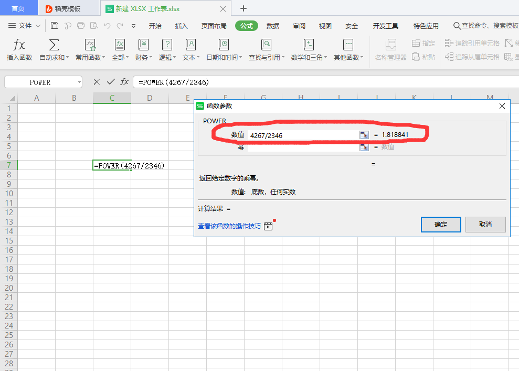This screenshot has height=371, width=519.
Task: Expand the 文件 menu dropdown
Action: [x=38, y=26]
